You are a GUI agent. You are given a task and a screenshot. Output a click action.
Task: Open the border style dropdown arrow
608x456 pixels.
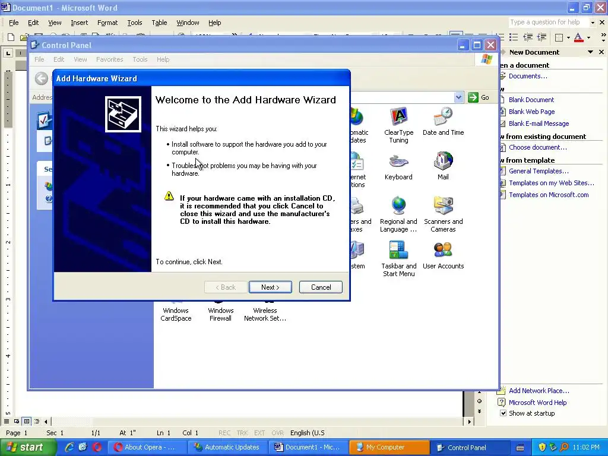(568, 37)
